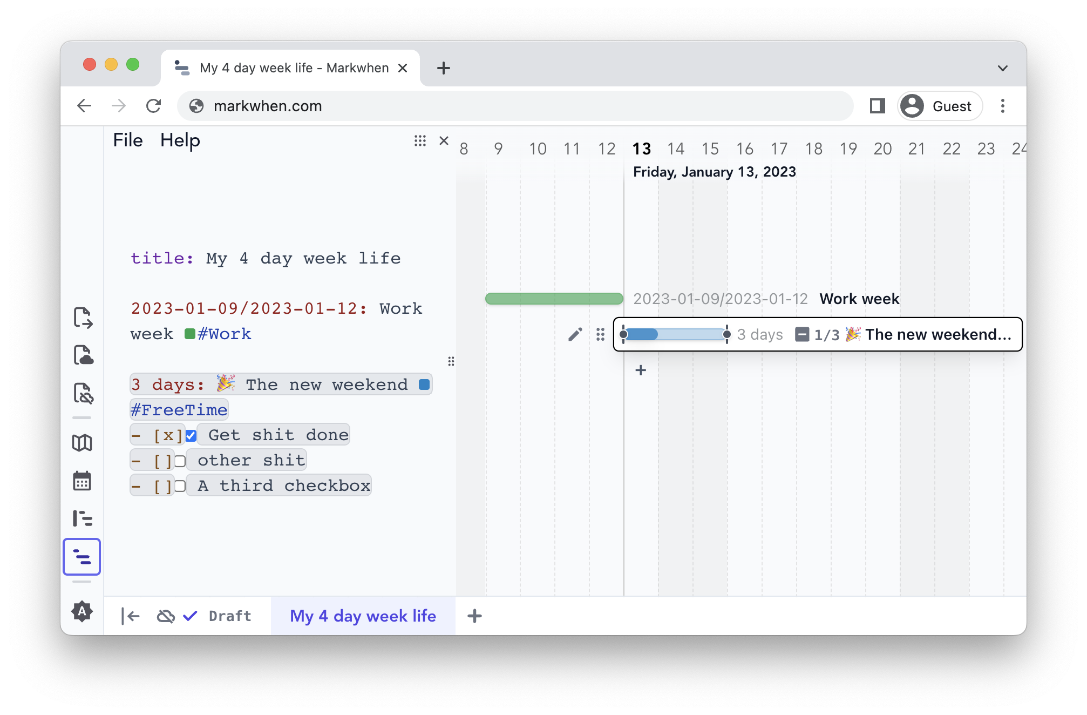This screenshot has height=715, width=1087.
Task: Select the 'My 4 day week life' page tab
Action: click(363, 616)
